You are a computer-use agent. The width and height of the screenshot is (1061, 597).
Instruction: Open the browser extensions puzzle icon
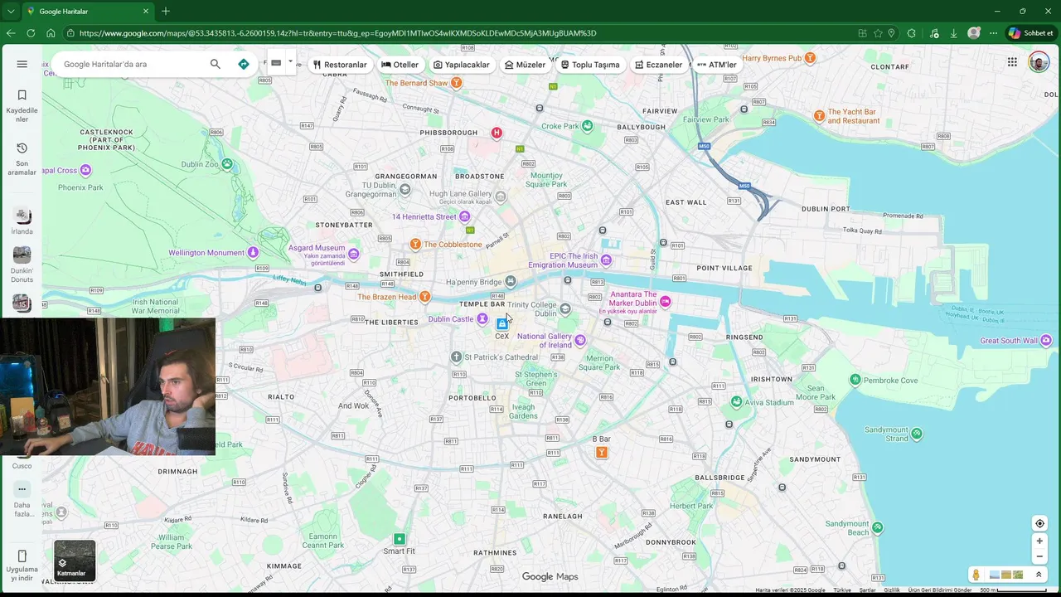click(912, 33)
